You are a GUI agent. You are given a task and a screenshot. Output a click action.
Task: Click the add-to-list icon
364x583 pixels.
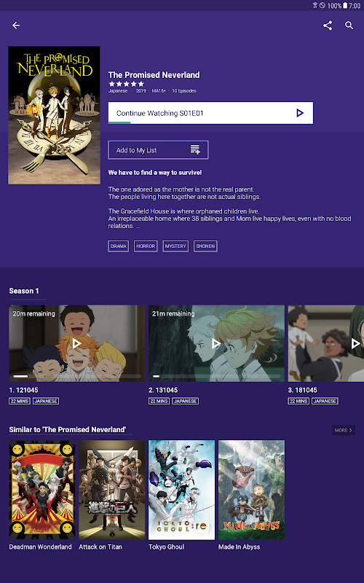pyautogui.click(x=195, y=150)
